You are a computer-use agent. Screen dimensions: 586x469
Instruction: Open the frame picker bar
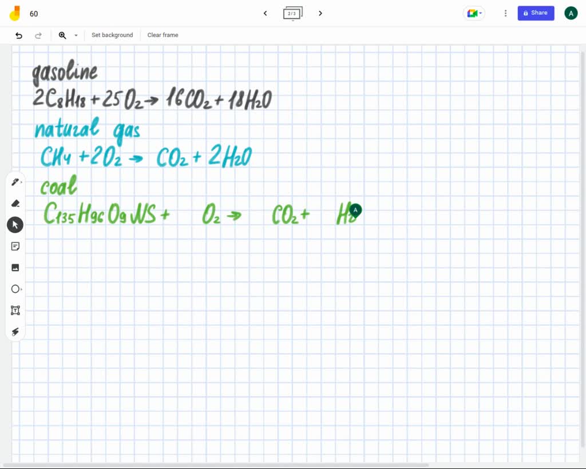pyautogui.click(x=292, y=13)
